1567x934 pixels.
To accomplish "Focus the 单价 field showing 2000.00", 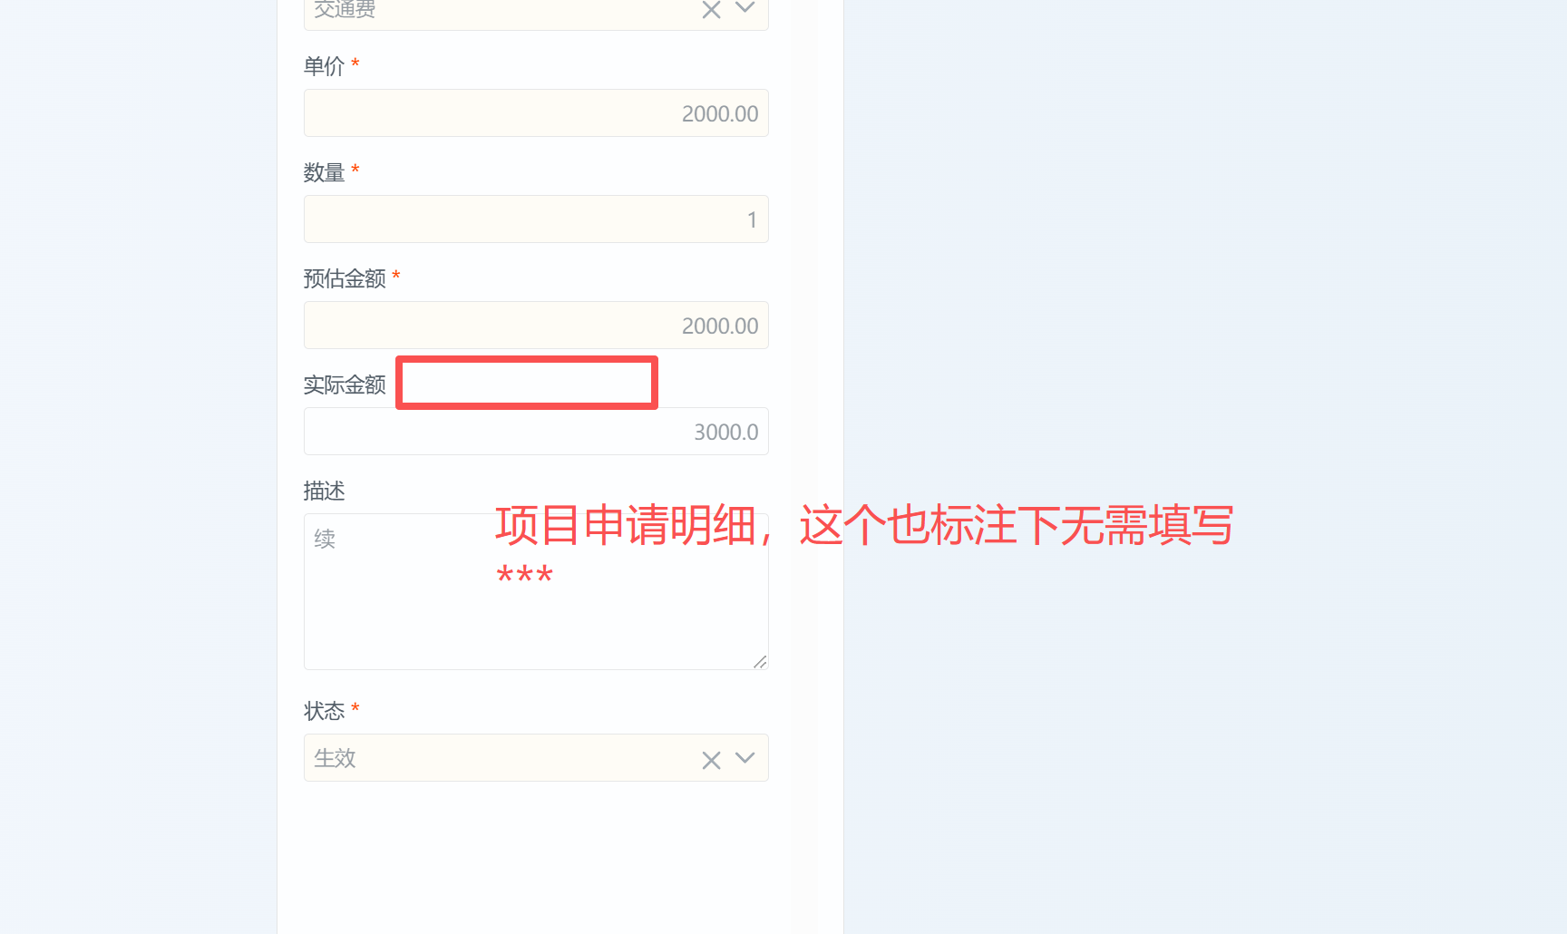I will (x=536, y=113).
